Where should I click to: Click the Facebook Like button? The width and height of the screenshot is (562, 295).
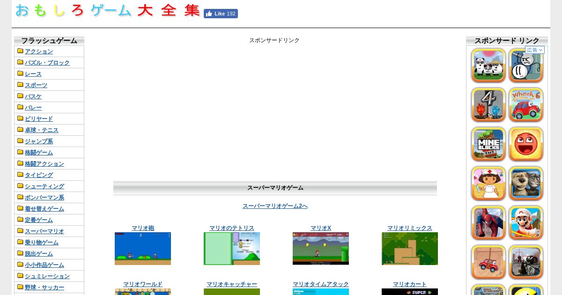(221, 14)
